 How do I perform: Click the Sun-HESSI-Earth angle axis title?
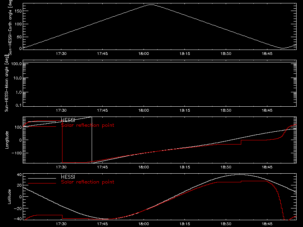pyautogui.click(x=10, y=28)
